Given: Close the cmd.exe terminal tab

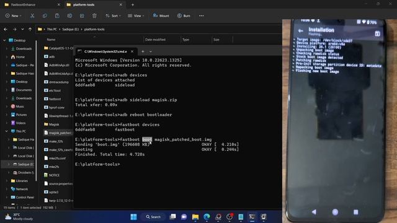Looking at the screenshot, I should point(132,51).
